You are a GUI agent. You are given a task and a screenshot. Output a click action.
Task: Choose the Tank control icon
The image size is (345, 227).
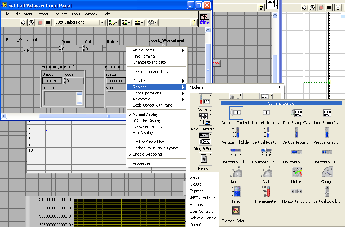[x=235, y=192]
